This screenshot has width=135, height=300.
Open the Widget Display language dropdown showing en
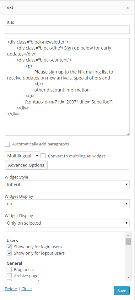pyautogui.click(x=67, y=204)
